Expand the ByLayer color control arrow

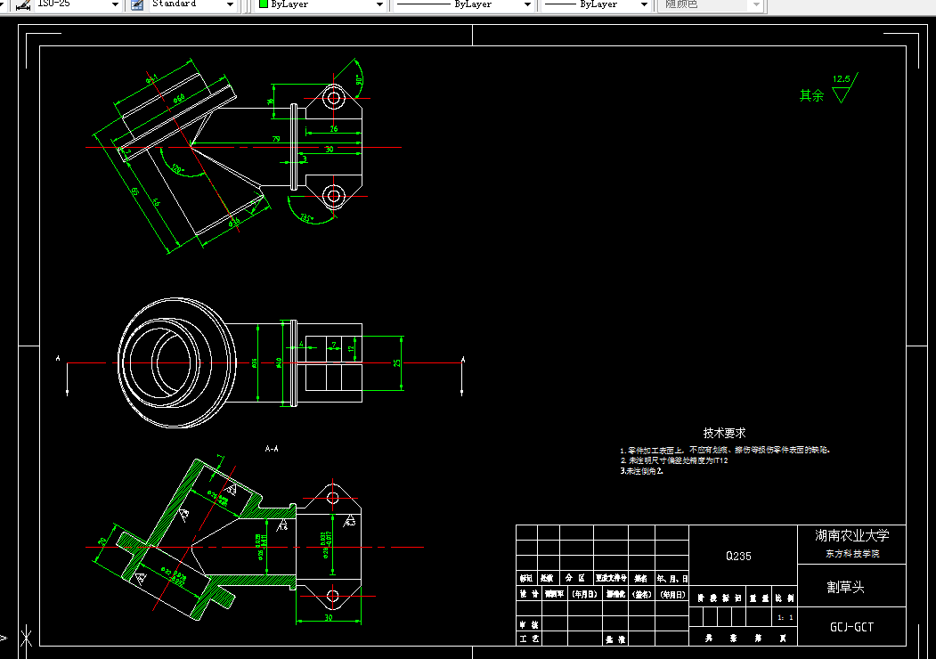pyautogui.click(x=379, y=4)
